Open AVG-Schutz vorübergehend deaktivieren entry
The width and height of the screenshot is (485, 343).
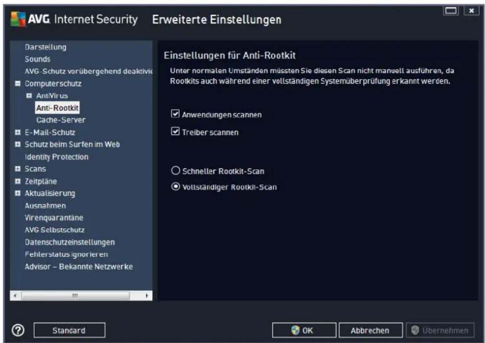tap(89, 71)
